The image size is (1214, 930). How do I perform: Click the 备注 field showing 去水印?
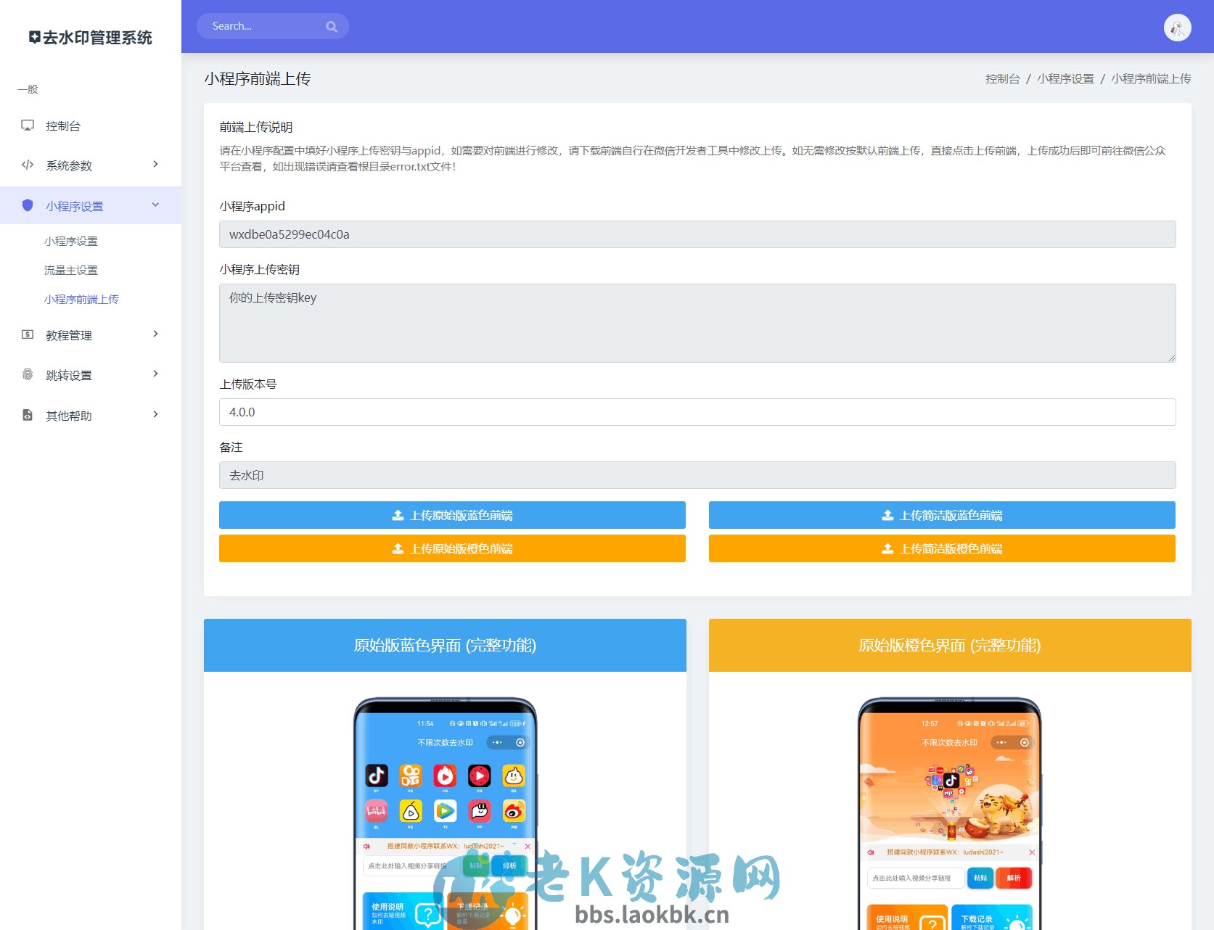696,475
